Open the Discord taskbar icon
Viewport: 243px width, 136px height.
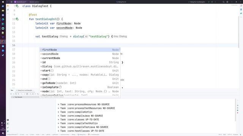click(x=3, y=15)
